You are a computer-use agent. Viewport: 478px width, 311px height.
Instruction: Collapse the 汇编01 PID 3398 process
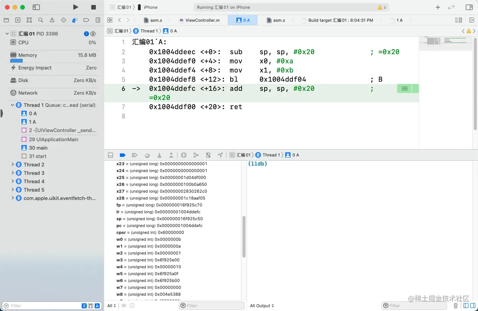(7, 34)
